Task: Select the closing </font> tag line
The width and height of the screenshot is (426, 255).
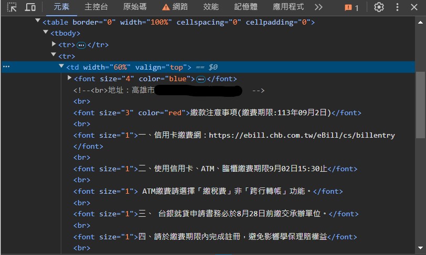Action: [88, 147]
